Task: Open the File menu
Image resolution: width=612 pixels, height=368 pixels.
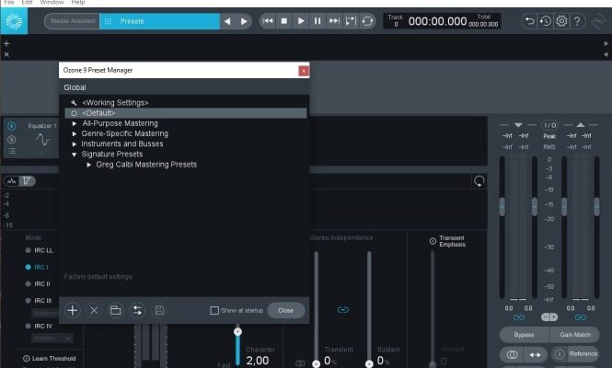Action: [x=9, y=3]
